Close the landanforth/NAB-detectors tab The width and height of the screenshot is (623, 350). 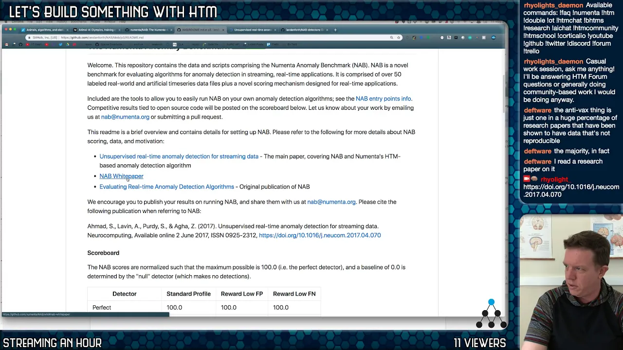[x=327, y=30]
